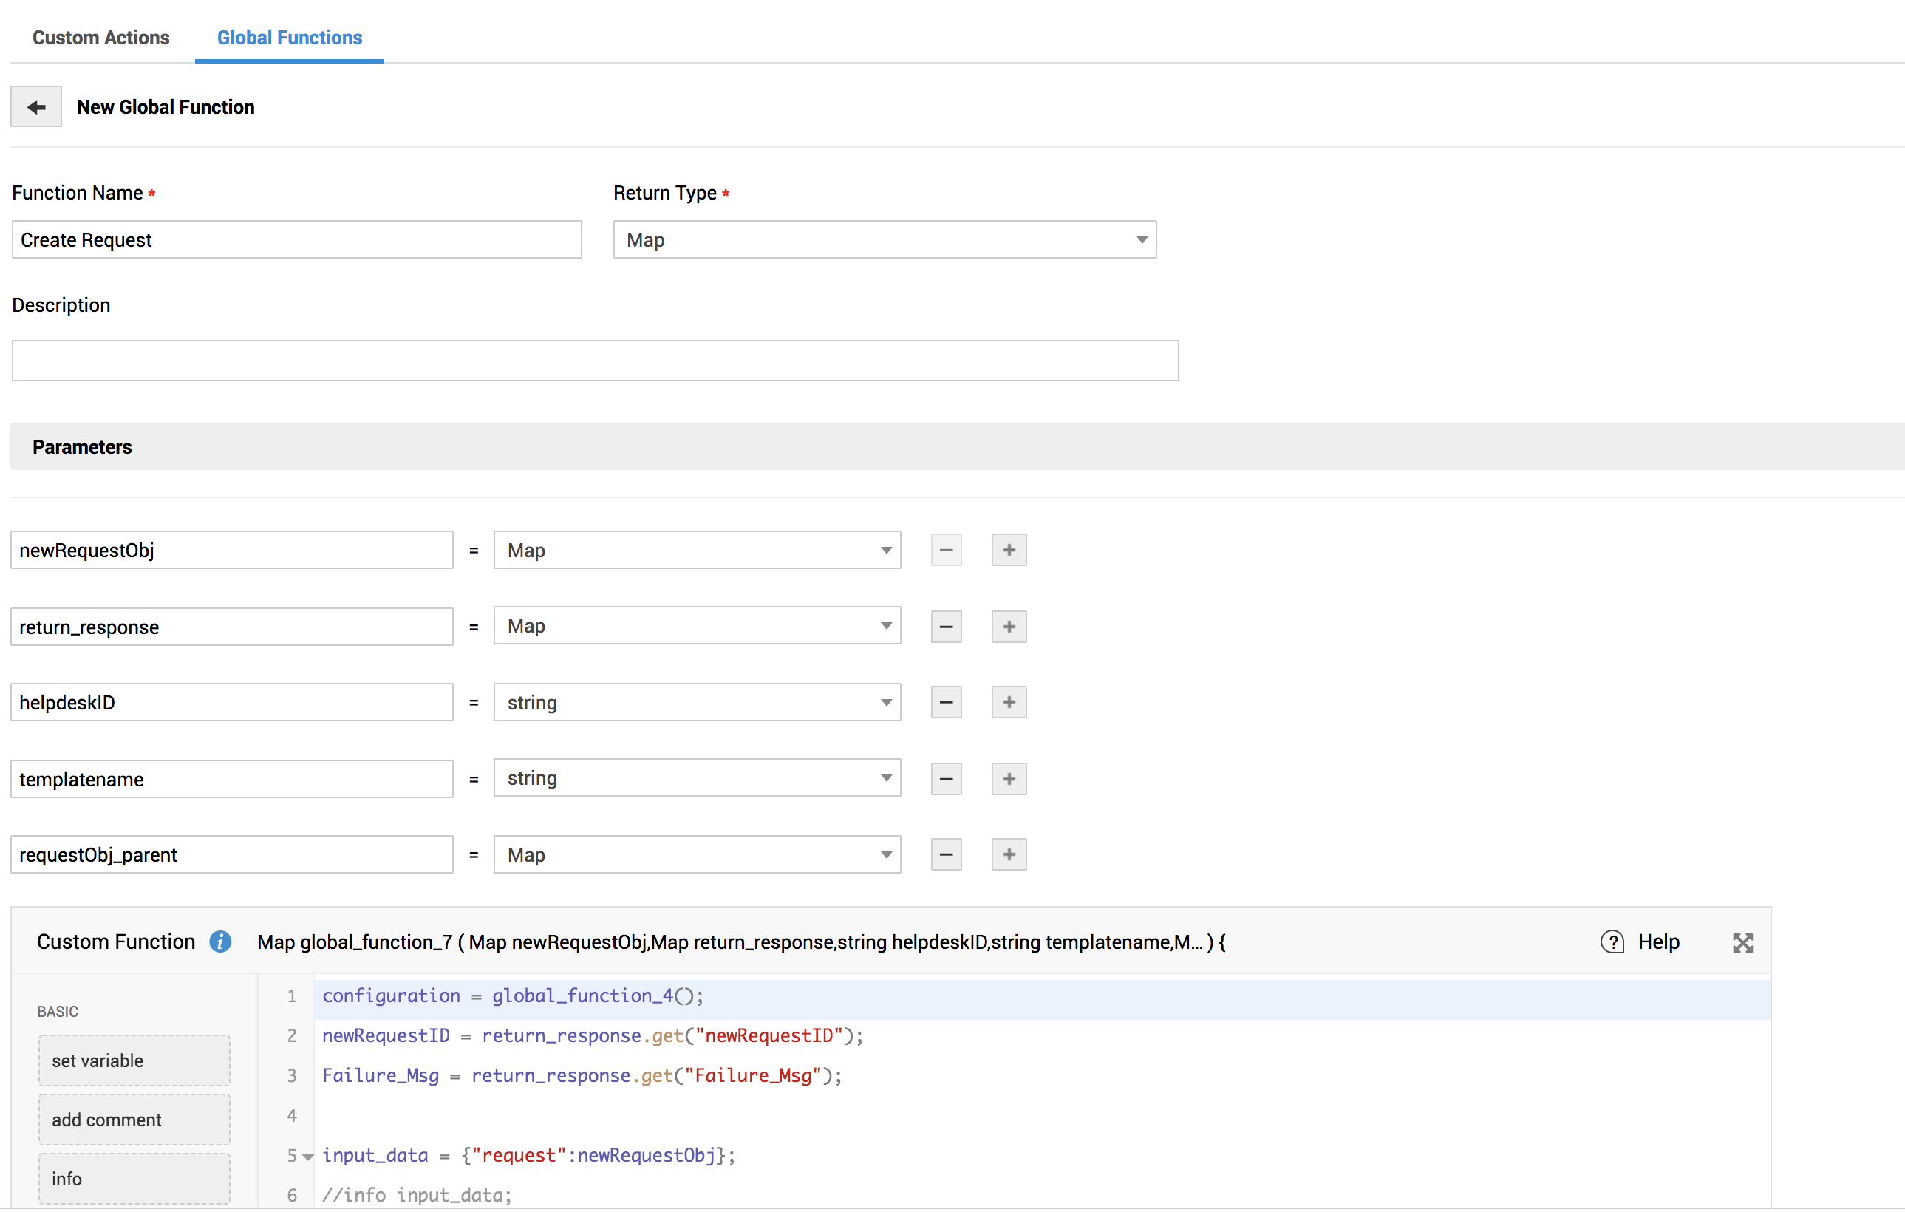Open the type dropdown for helpdeskID
1905x1212 pixels.
[x=696, y=703]
